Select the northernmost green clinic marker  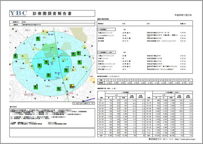coord(38,39)
